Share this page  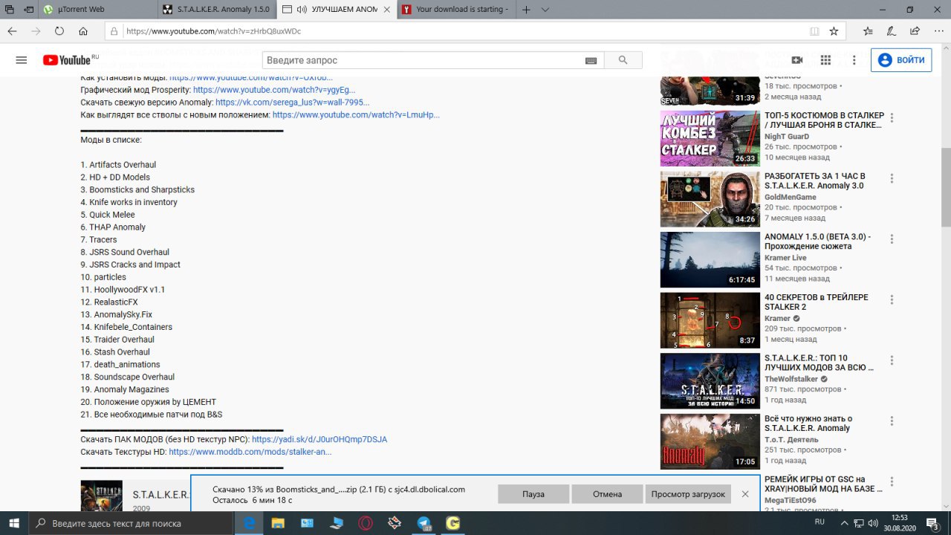[x=915, y=31]
